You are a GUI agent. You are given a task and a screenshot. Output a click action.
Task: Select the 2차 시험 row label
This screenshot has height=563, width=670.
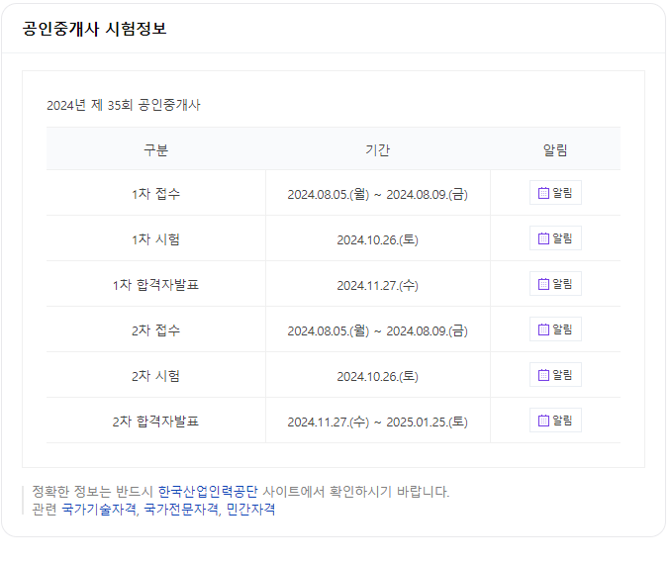click(x=156, y=376)
